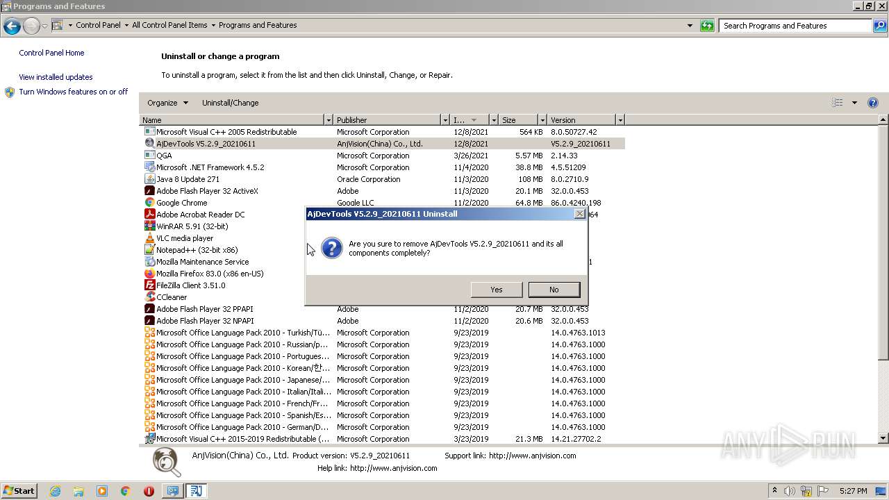This screenshot has height=500, width=889.
Task: Open View installed updates link
Action: [56, 77]
